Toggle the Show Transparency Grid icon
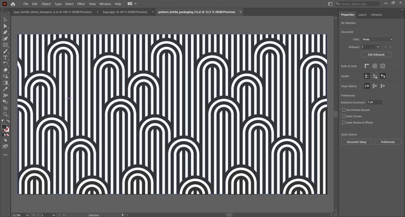 tap(383, 66)
